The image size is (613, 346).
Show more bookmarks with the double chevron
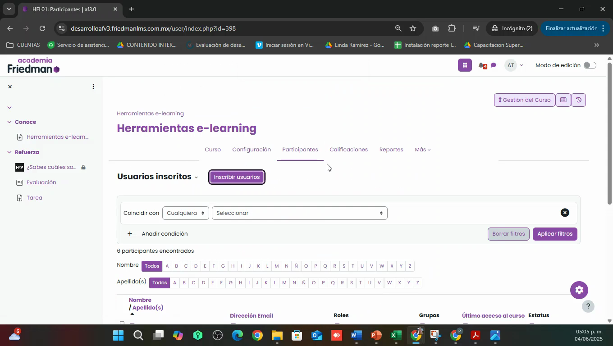tap(597, 45)
